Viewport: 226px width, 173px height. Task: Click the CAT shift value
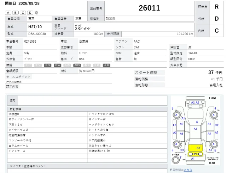[137, 47]
